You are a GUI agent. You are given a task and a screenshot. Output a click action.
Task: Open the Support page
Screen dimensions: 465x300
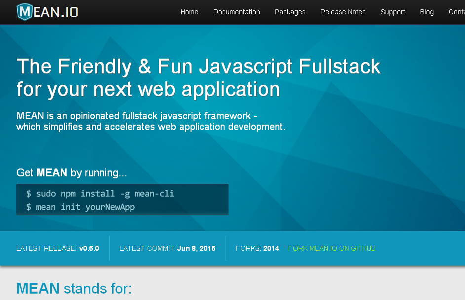click(x=392, y=12)
